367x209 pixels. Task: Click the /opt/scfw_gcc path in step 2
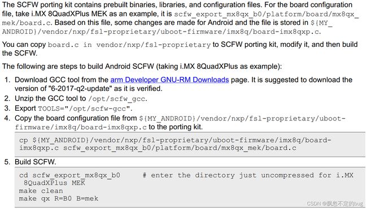tap(117, 99)
